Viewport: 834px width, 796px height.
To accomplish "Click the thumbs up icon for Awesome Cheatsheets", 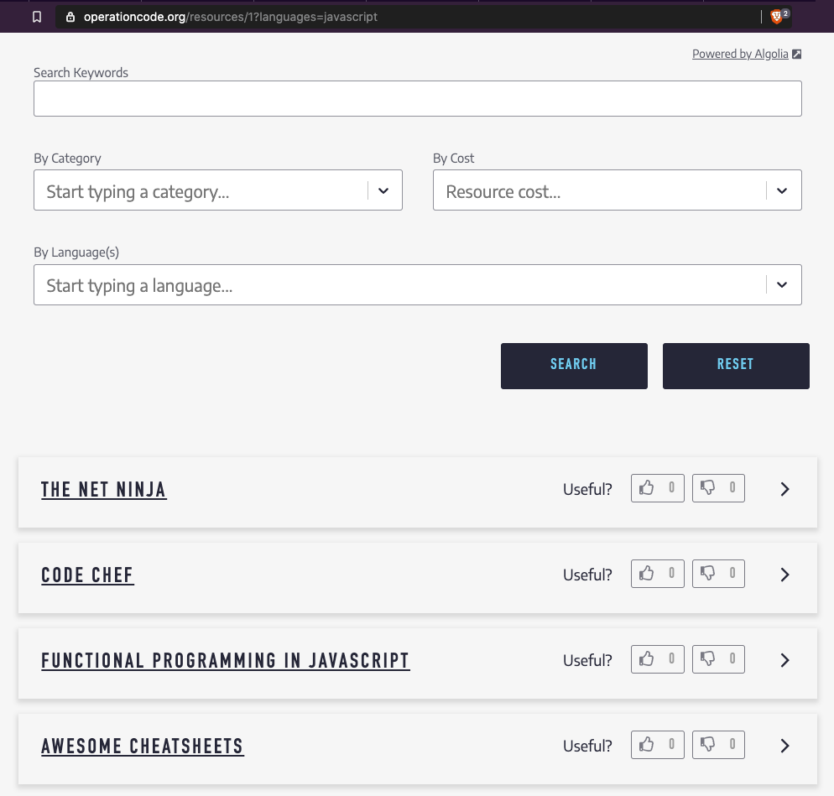I will tap(646, 744).
